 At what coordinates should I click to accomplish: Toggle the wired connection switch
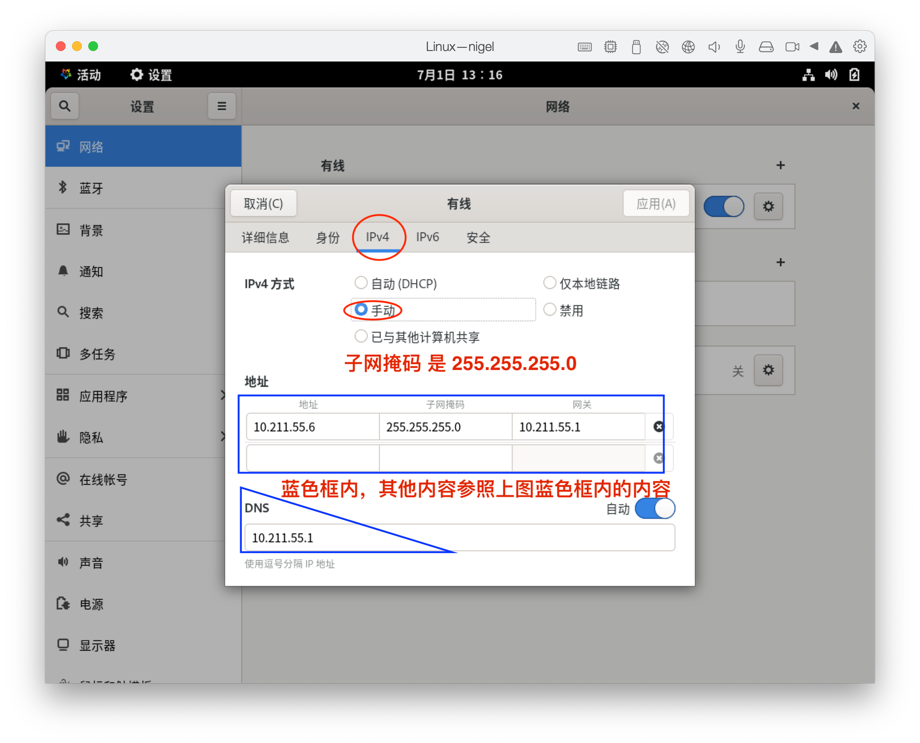coord(724,207)
